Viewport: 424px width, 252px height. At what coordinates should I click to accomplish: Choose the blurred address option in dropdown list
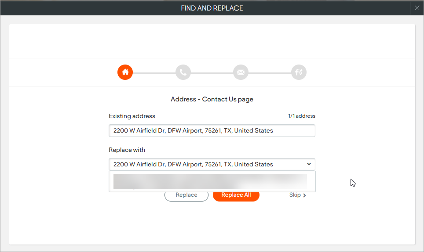[210, 181]
